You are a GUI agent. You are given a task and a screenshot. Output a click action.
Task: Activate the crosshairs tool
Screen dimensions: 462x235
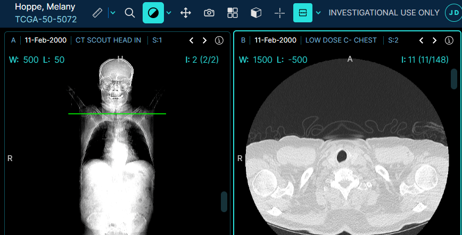pyautogui.click(x=279, y=13)
